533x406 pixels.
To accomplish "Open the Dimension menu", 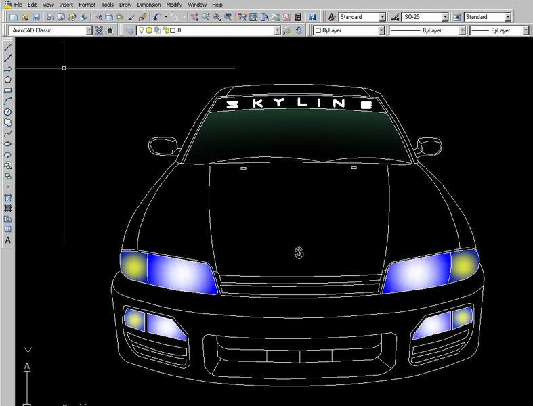I will coord(149,5).
